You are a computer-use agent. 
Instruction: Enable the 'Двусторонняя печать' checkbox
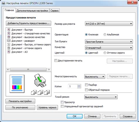[56, 60]
